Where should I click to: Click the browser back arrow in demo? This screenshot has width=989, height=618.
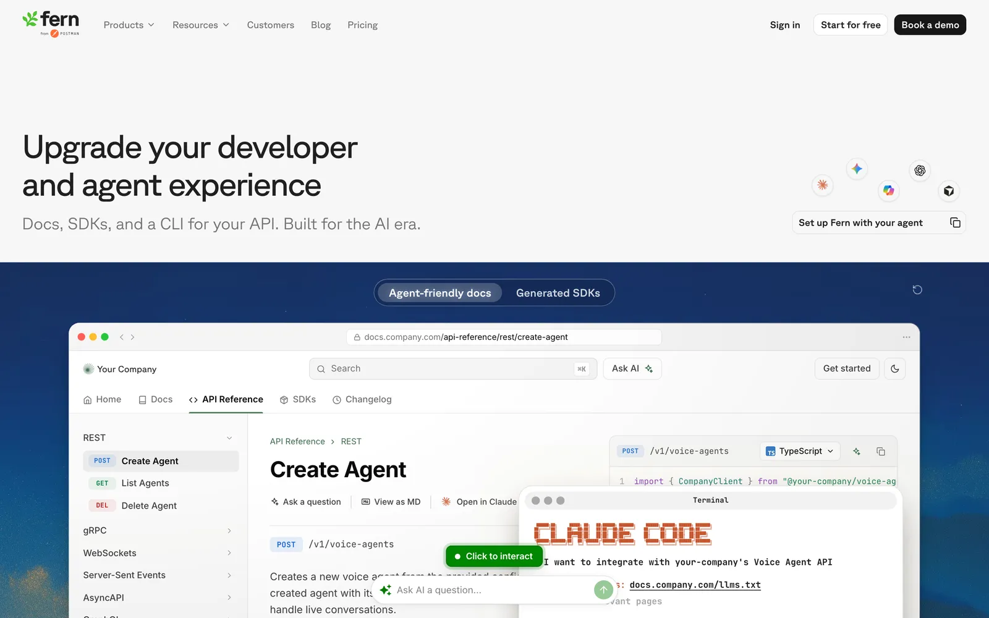pos(122,337)
